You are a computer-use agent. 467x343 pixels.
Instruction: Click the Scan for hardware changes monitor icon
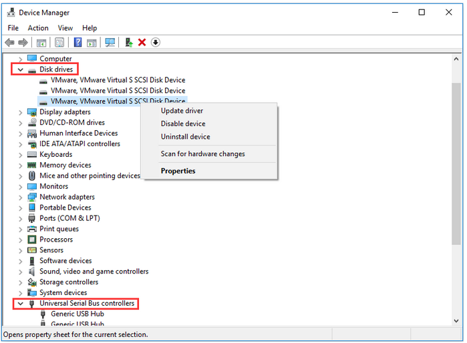(x=110, y=42)
